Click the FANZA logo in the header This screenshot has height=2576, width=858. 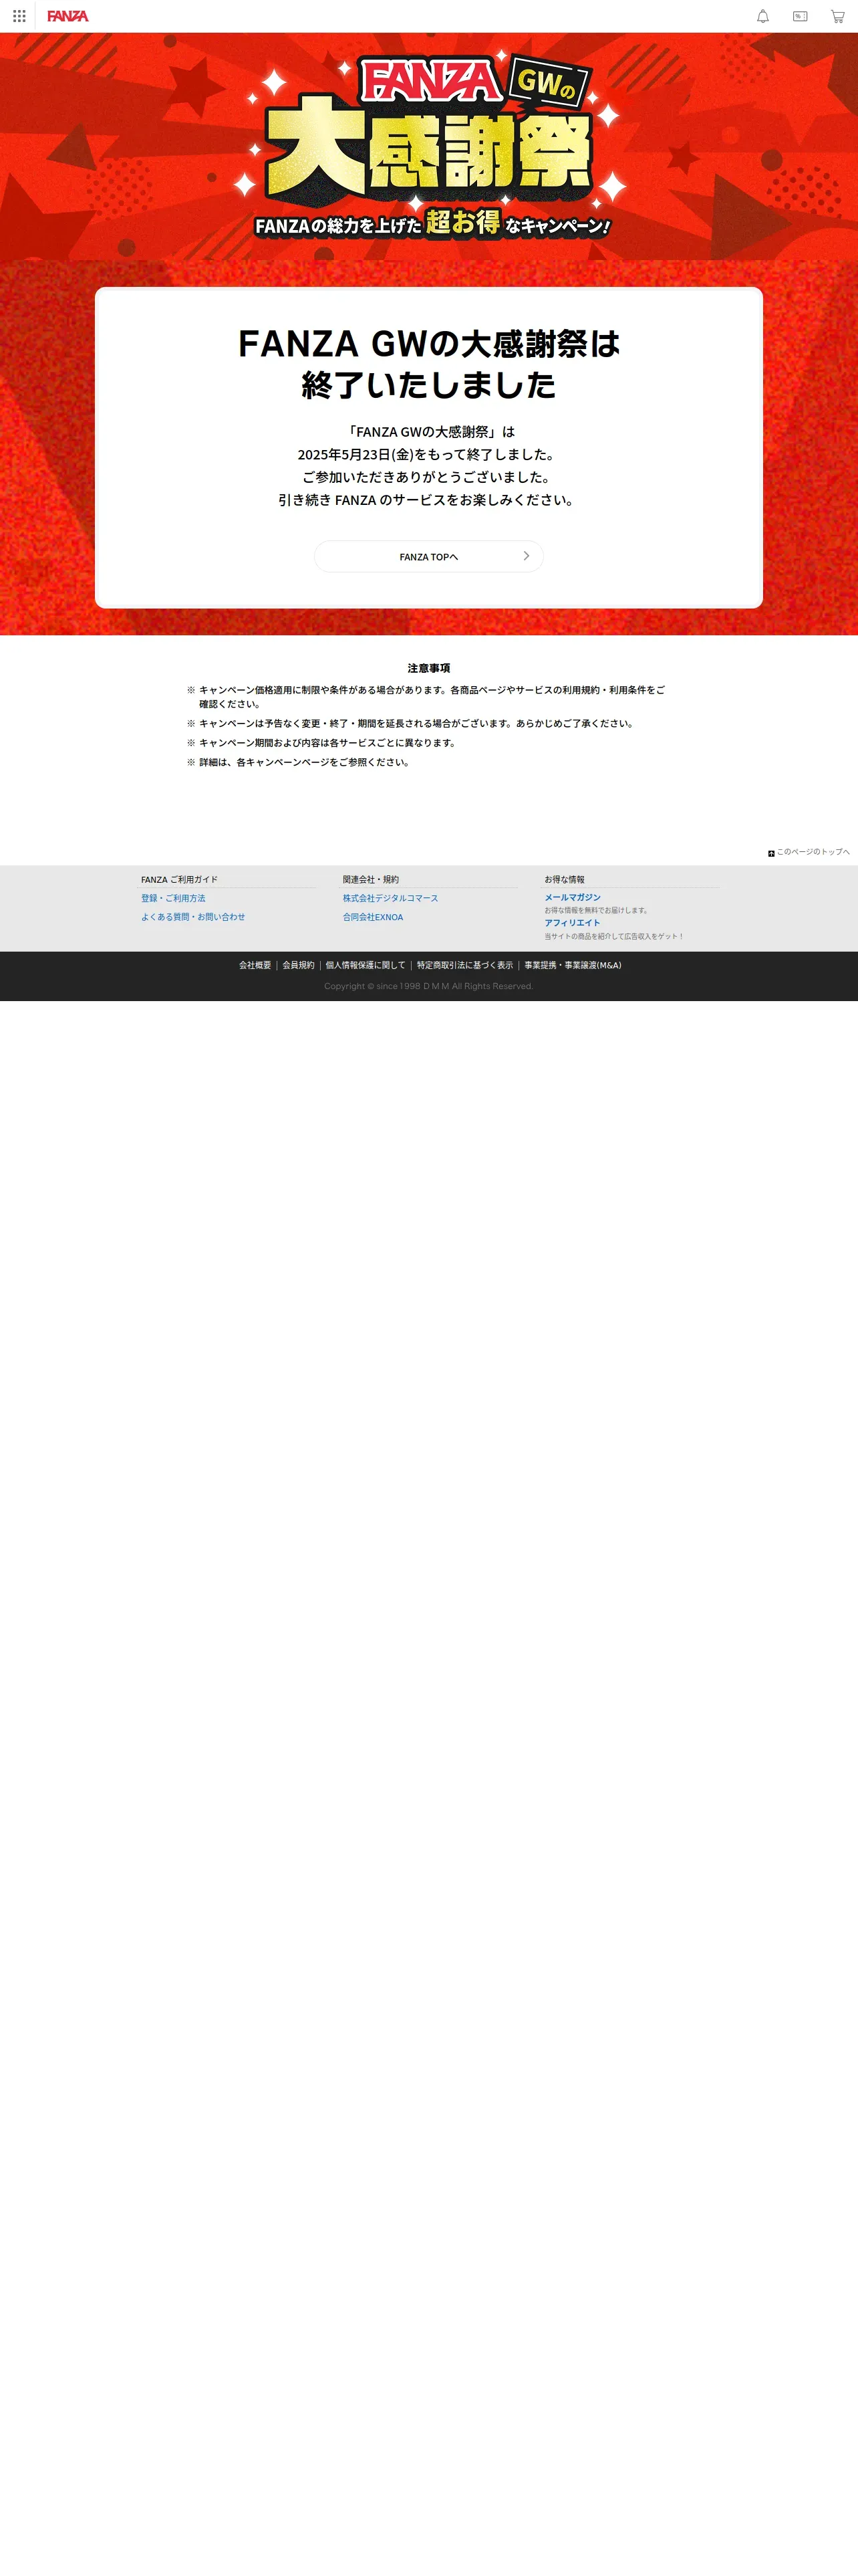(68, 16)
